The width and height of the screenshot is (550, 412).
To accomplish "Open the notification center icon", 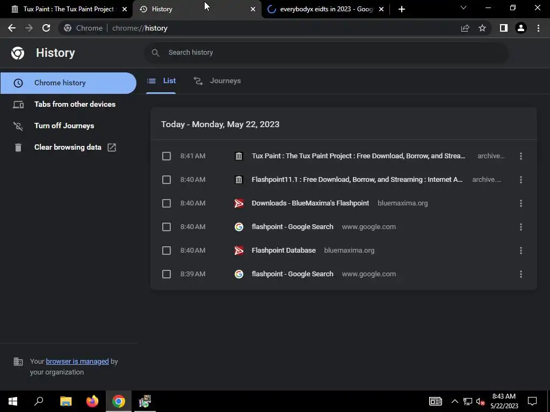I will [532, 401].
